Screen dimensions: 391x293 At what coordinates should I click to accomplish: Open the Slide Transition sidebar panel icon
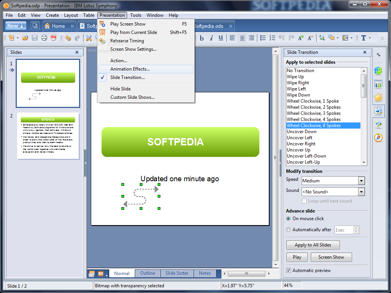[378, 111]
